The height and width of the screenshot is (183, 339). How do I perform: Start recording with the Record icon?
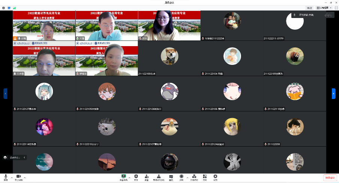pyautogui.click(x=181, y=177)
